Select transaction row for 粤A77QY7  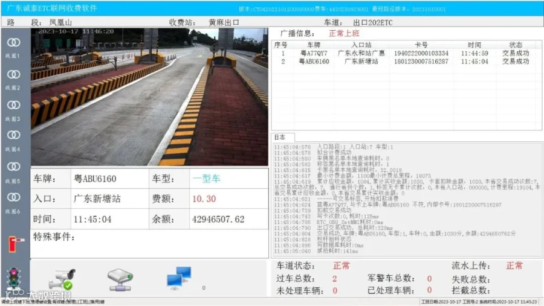pos(406,53)
